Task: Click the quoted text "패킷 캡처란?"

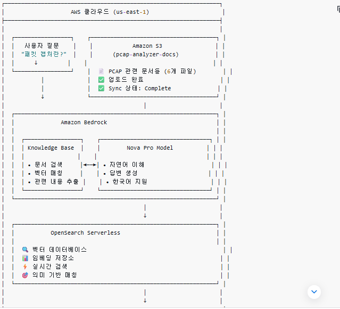Action: pos(44,54)
